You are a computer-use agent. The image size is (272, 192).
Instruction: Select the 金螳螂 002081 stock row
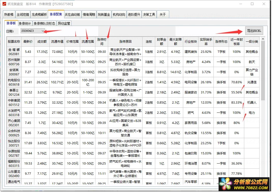point(14,52)
